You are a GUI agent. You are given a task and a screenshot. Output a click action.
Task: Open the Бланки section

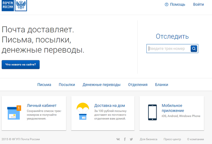point(161,85)
